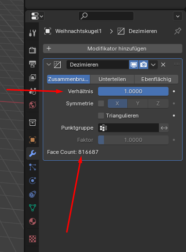Click the Weihnachtskugel1 object breadcrumb icon
This screenshot has width=186, height=252.
(48, 31)
